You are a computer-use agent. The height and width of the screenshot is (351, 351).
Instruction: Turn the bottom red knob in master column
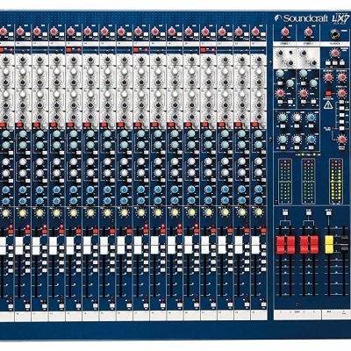(341, 140)
